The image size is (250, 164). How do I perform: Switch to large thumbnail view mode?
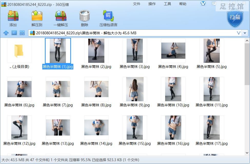pos(14,33)
